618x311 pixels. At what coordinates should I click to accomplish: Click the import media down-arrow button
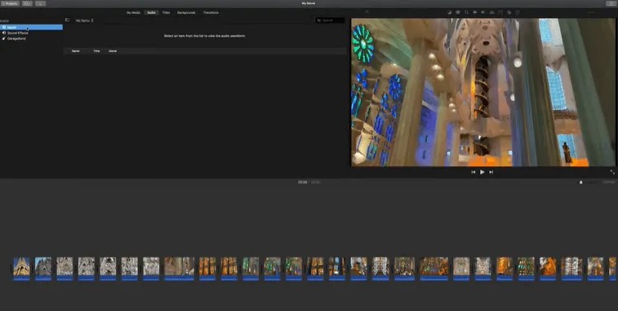(40, 3)
